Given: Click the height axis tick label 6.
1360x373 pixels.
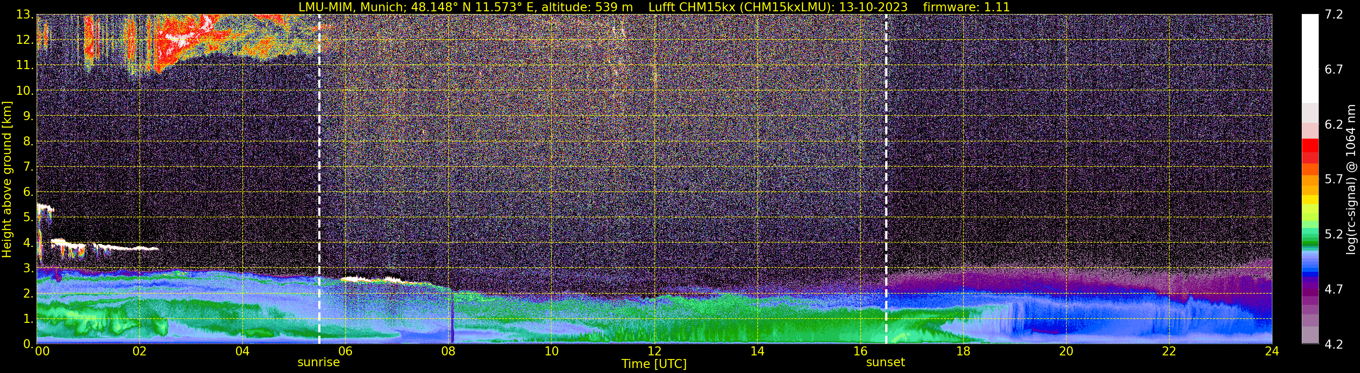Looking at the screenshot, I should click(x=28, y=192).
